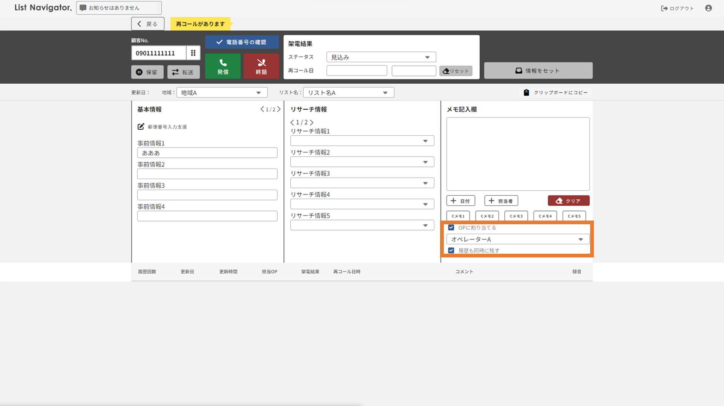Open the user account icon

(x=708, y=8)
